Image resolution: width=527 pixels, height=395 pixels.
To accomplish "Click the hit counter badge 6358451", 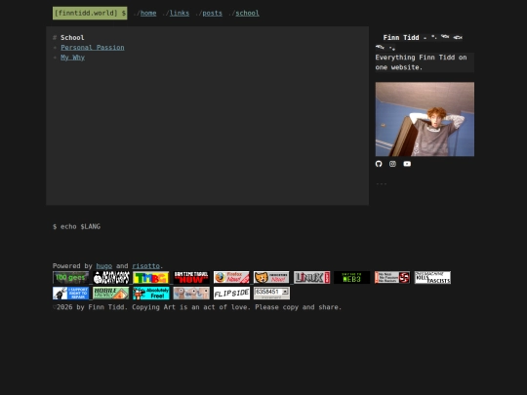I will click(271, 294).
